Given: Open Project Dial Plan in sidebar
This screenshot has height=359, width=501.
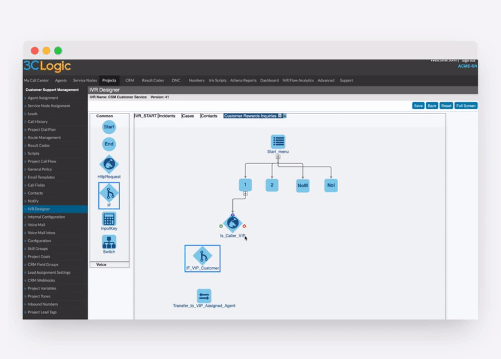Looking at the screenshot, I should 41,130.
